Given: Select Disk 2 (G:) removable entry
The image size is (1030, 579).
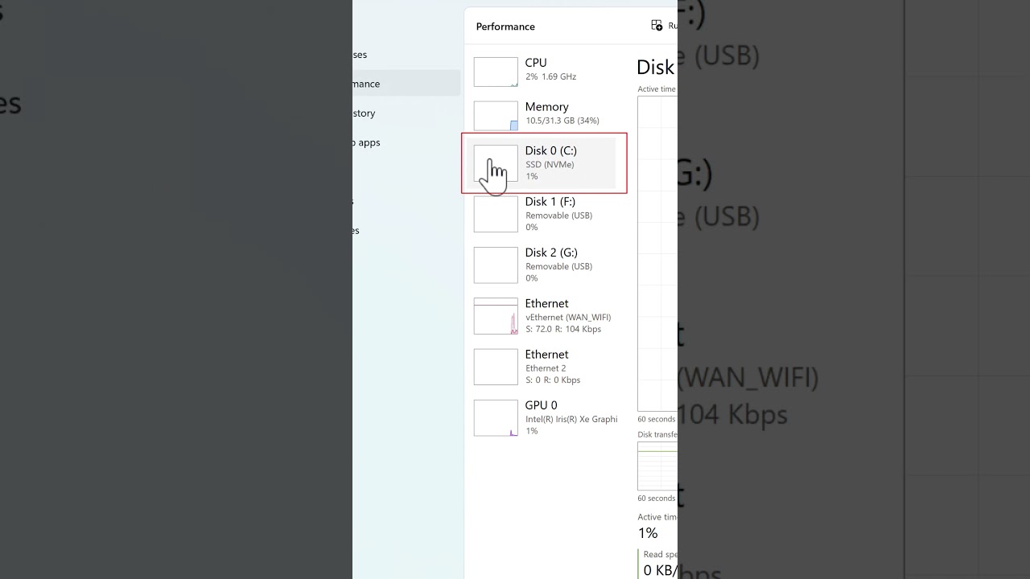Looking at the screenshot, I should (x=541, y=265).
